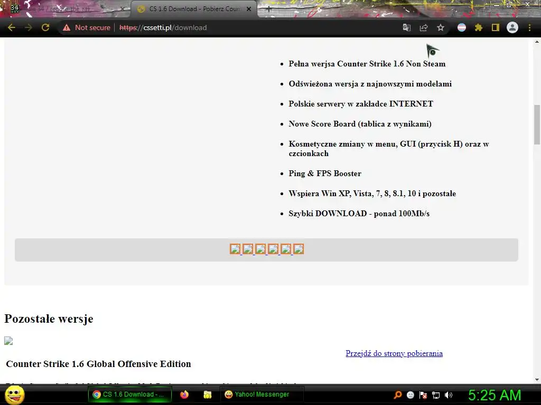Screen dimensions: 541x405
Task: Click first broken gallery thumbnail
Action: pyautogui.click(x=235, y=249)
